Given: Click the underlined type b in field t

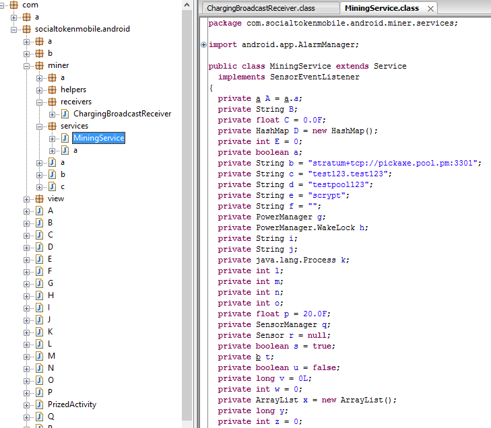Looking at the screenshot, I should click(259, 357).
